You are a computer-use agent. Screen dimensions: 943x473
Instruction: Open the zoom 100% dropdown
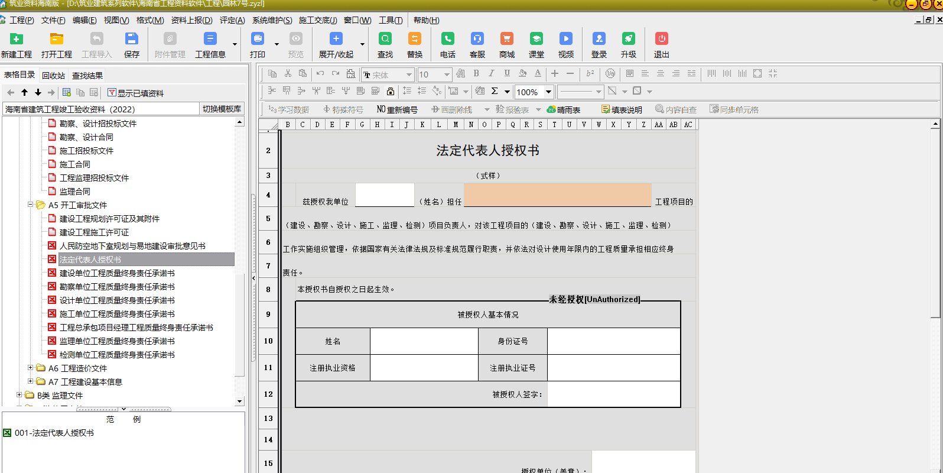click(x=548, y=92)
